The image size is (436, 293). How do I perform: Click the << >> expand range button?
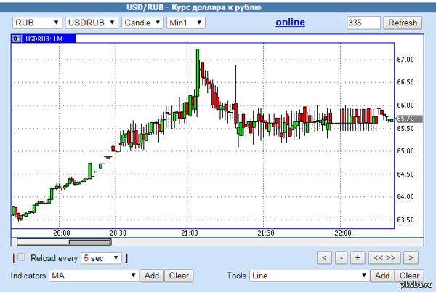tap(383, 257)
